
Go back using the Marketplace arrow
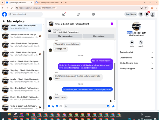[x=4, y=21]
